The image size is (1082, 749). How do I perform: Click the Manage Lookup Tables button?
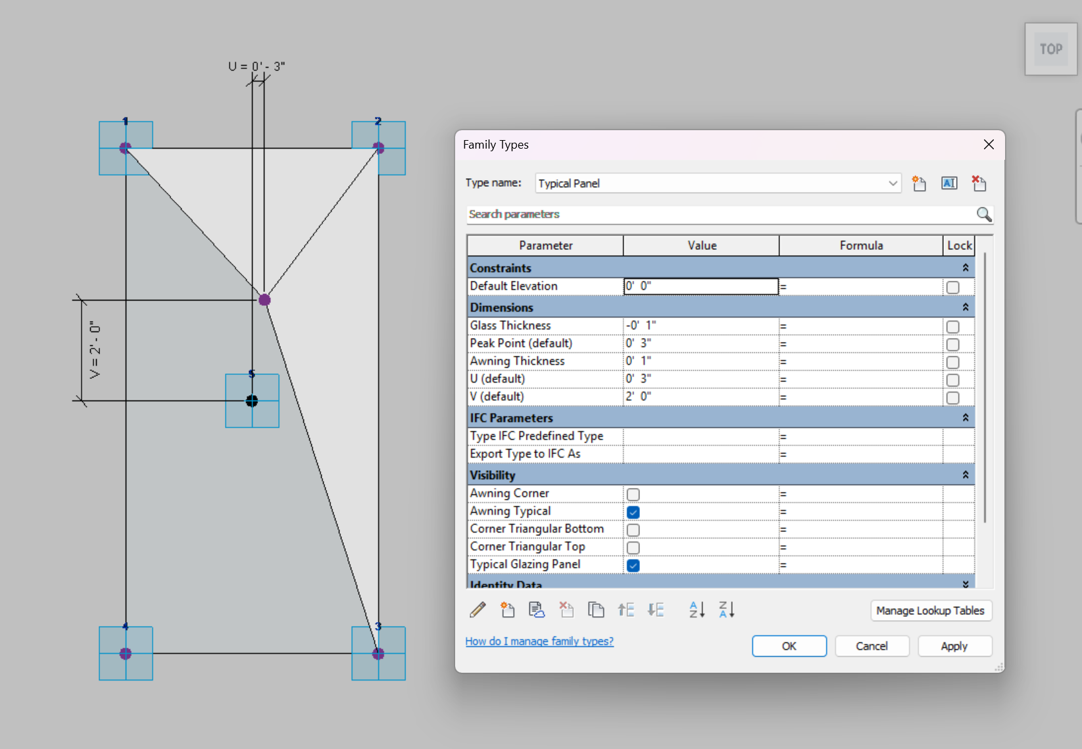tap(930, 610)
